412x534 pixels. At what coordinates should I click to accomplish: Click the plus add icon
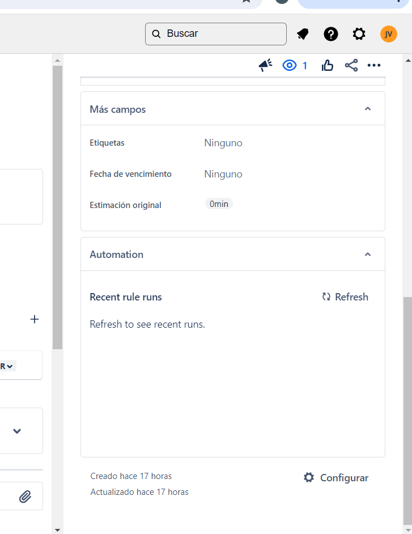35,319
